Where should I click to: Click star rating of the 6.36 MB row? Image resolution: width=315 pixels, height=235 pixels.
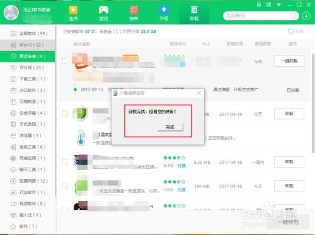(175, 158)
